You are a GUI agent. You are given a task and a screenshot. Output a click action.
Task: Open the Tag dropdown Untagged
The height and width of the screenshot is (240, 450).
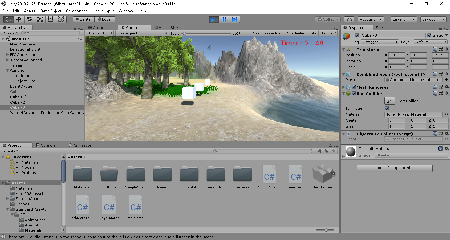point(380,42)
